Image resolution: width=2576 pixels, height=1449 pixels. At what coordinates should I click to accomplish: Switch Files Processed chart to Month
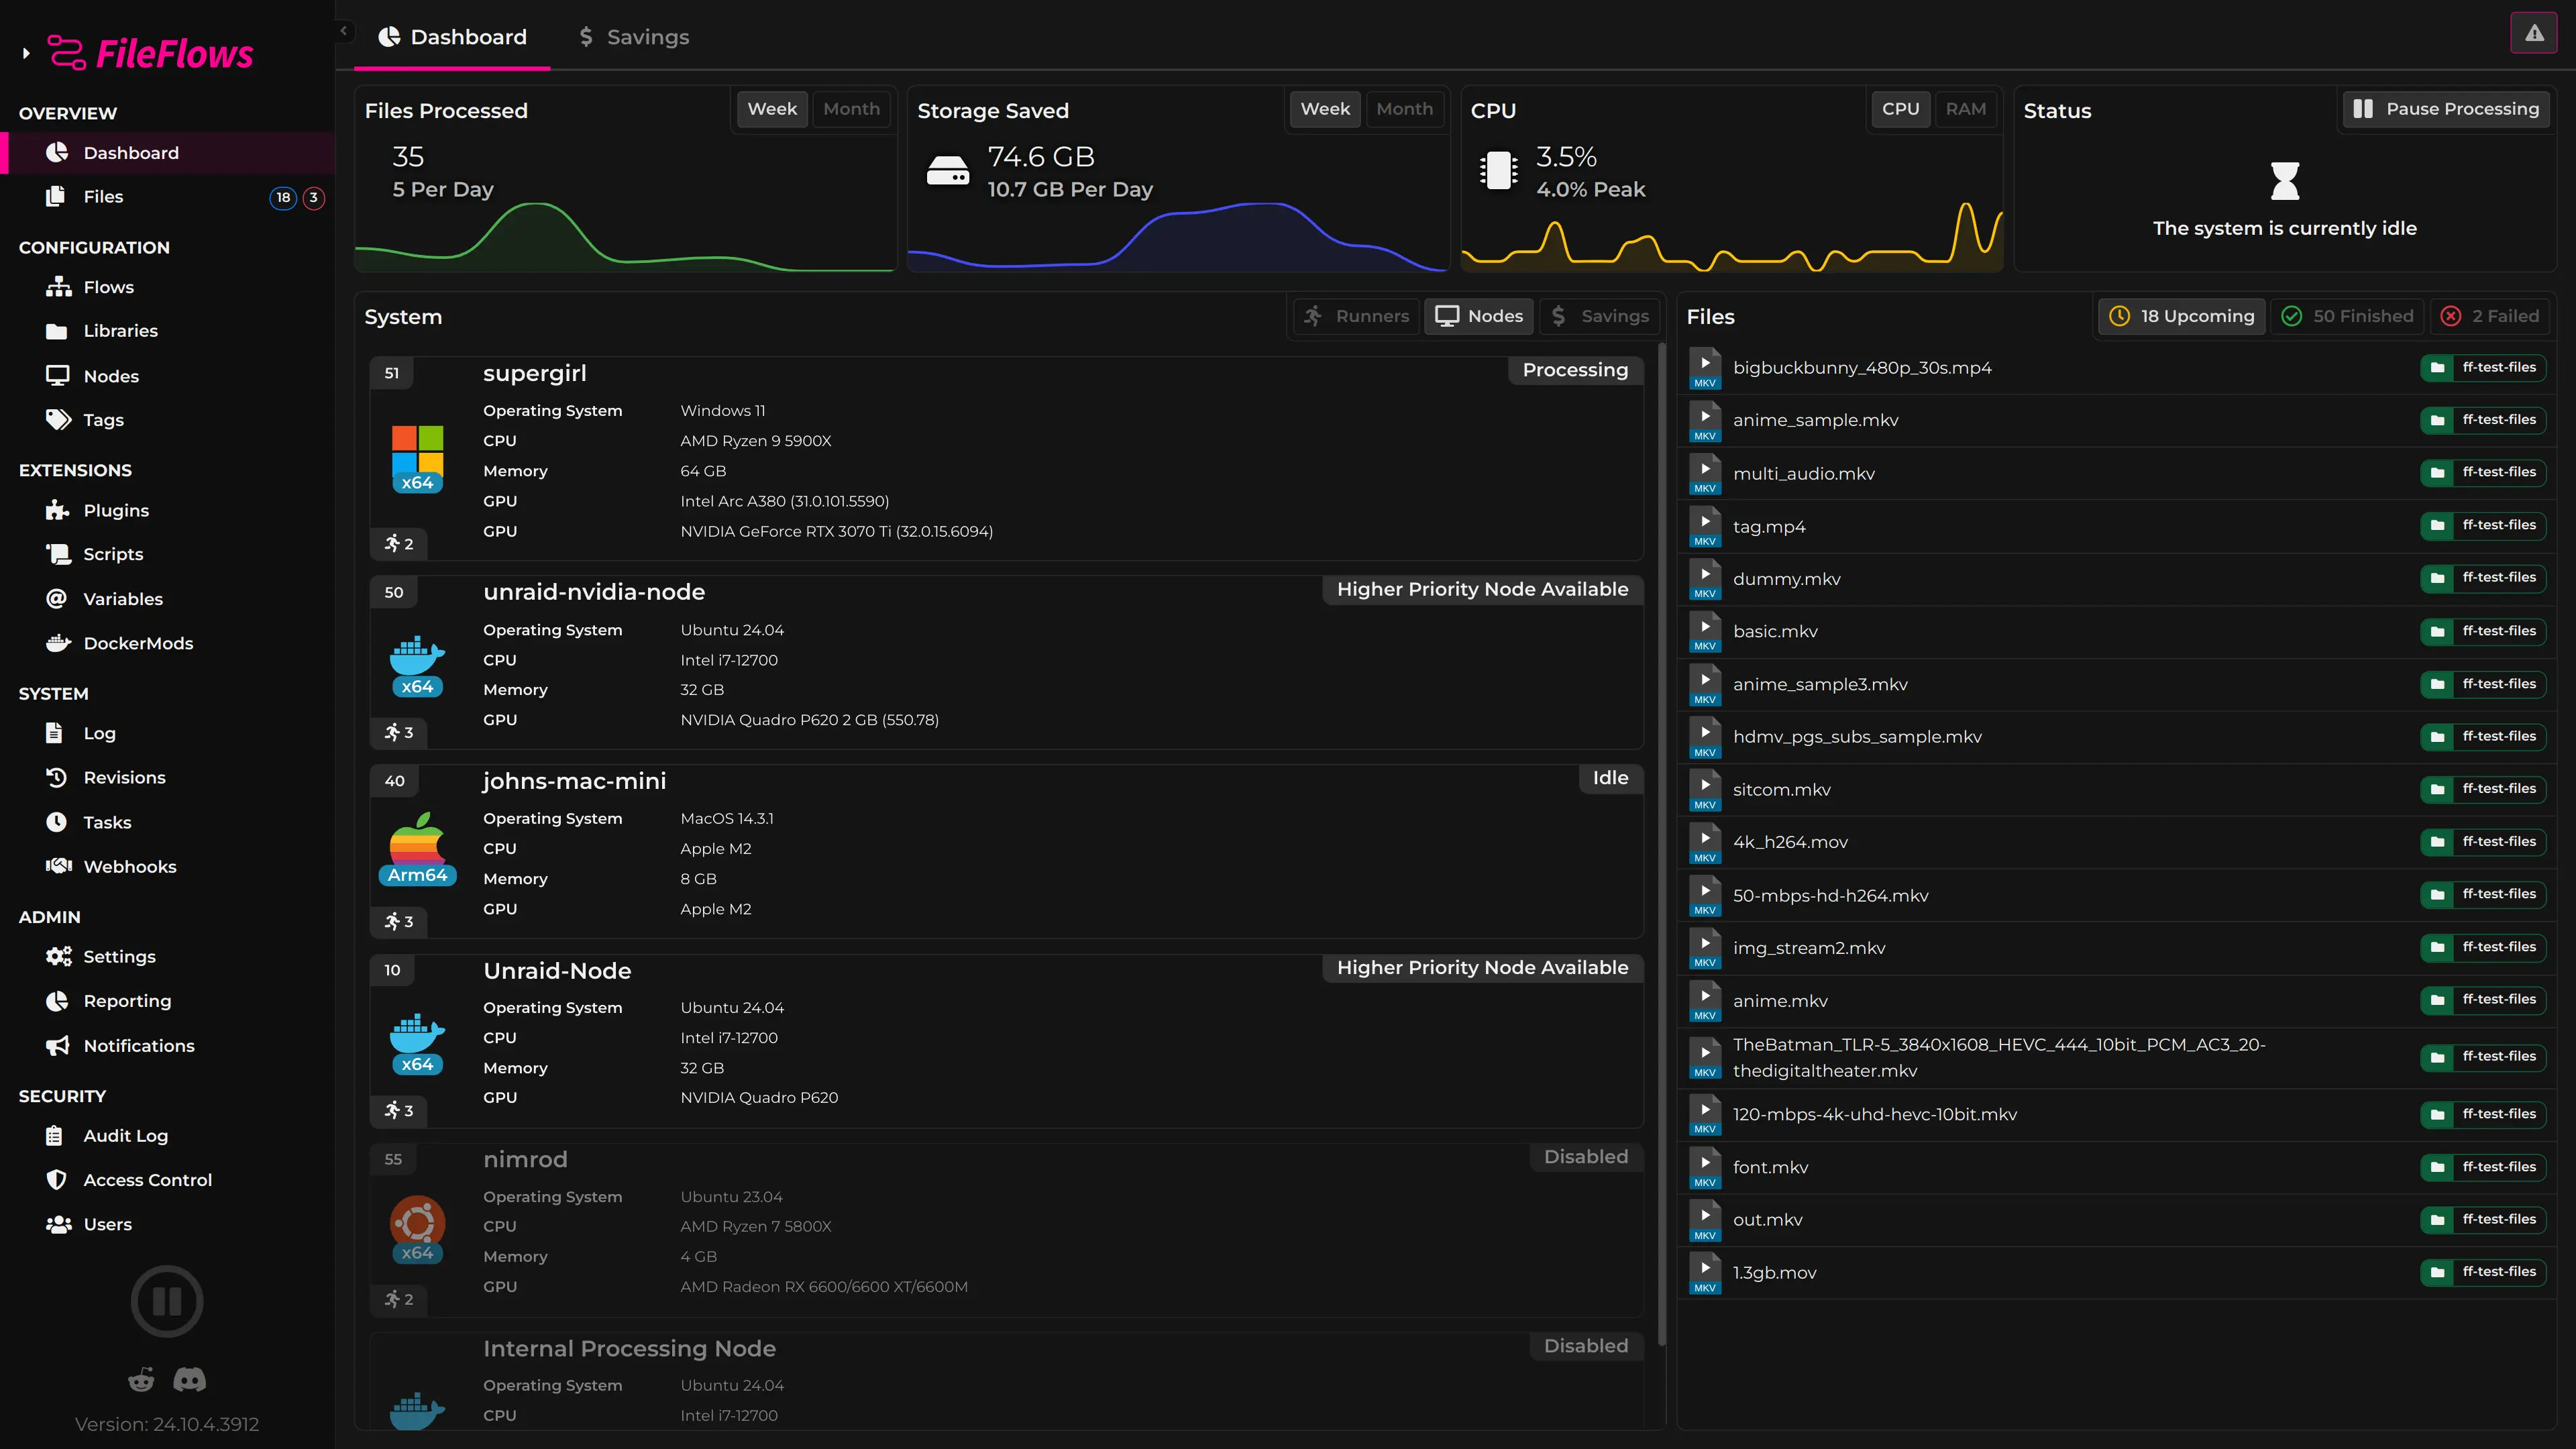pos(851,109)
